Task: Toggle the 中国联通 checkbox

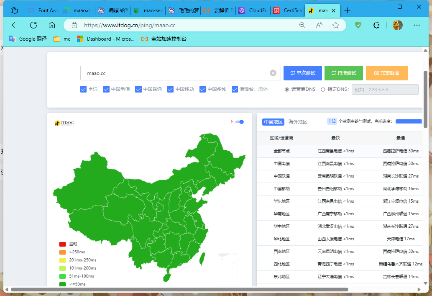Action: tap(138, 89)
